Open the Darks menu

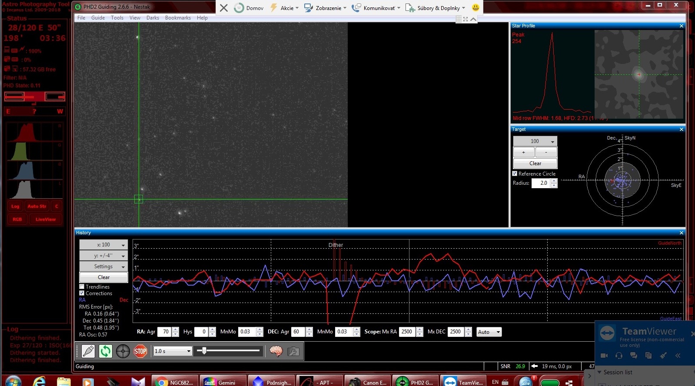(x=153, y=18)
